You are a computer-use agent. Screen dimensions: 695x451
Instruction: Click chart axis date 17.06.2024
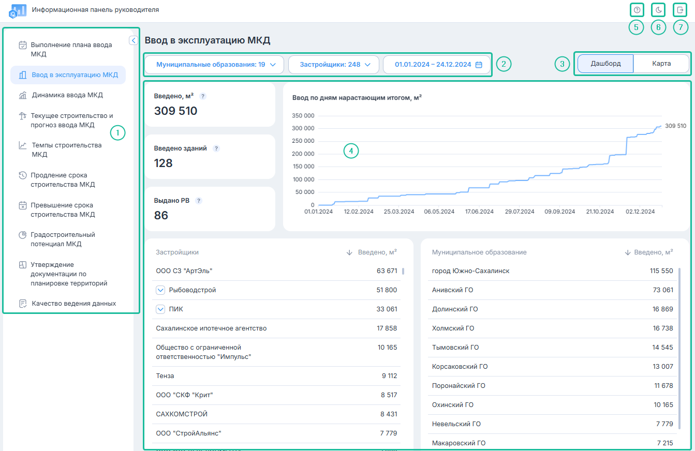point(480,212)
